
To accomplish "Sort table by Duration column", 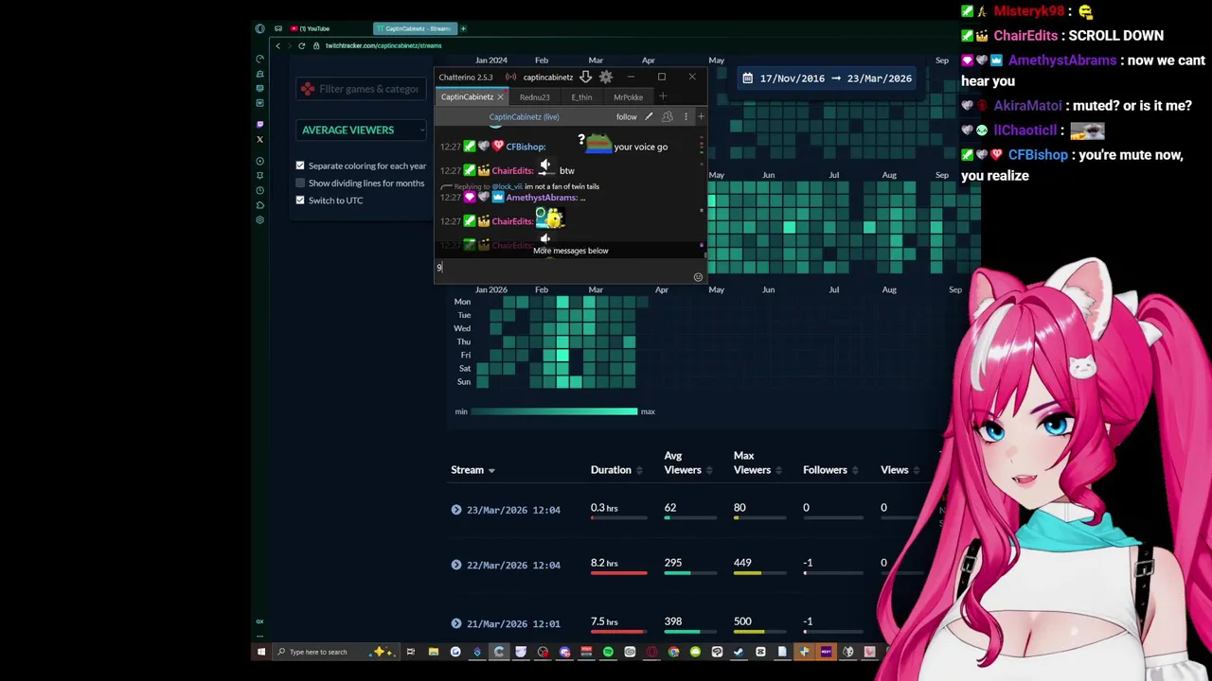I will click(617, 470).
